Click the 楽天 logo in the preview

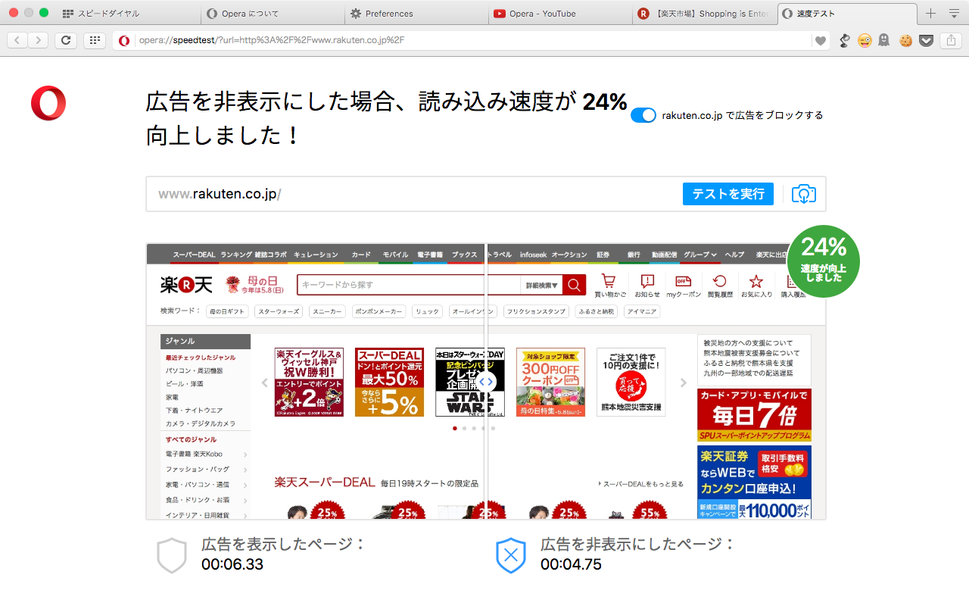point(186,285)
